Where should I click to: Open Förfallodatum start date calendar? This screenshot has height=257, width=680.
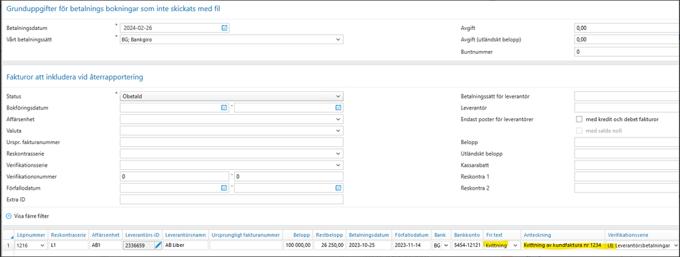pyautogui.click(x=225, y=188)
